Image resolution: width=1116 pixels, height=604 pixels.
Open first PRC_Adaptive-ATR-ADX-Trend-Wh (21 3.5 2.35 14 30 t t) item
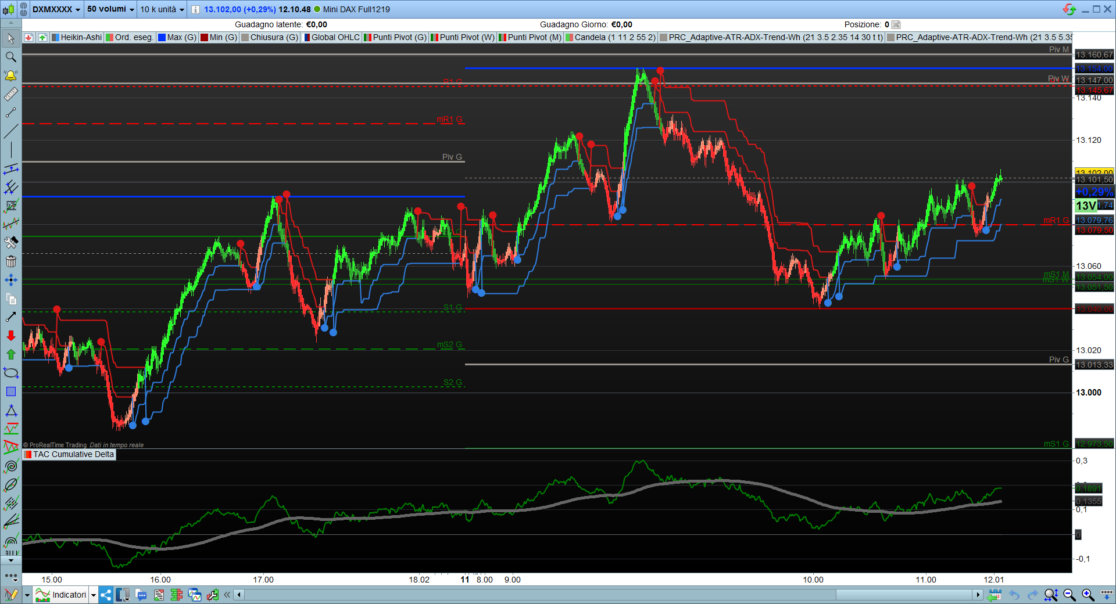pyautogui.click(x=771, y=37)
